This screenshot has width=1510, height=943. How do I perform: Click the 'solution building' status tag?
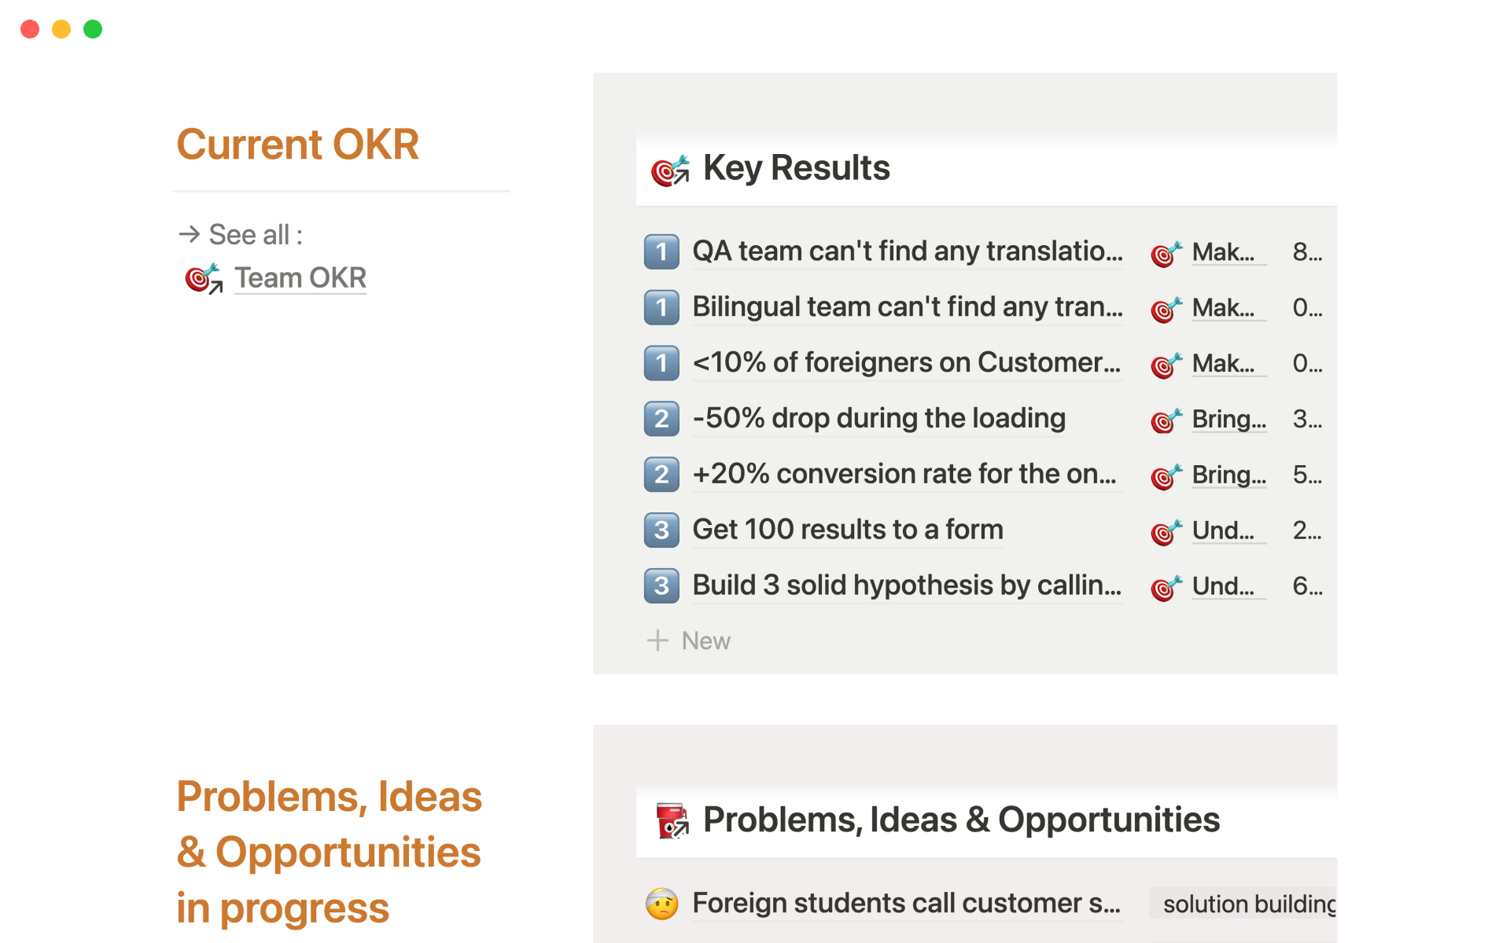[x=1248, y=904]
